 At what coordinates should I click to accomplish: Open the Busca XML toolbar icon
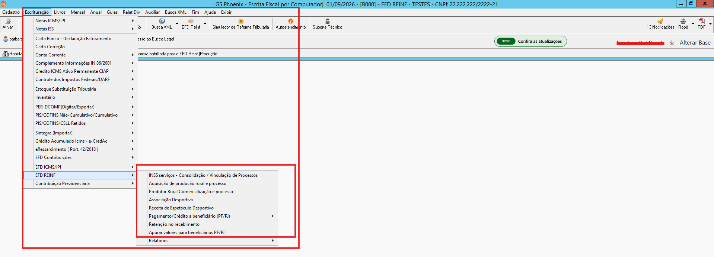(162, 21)
